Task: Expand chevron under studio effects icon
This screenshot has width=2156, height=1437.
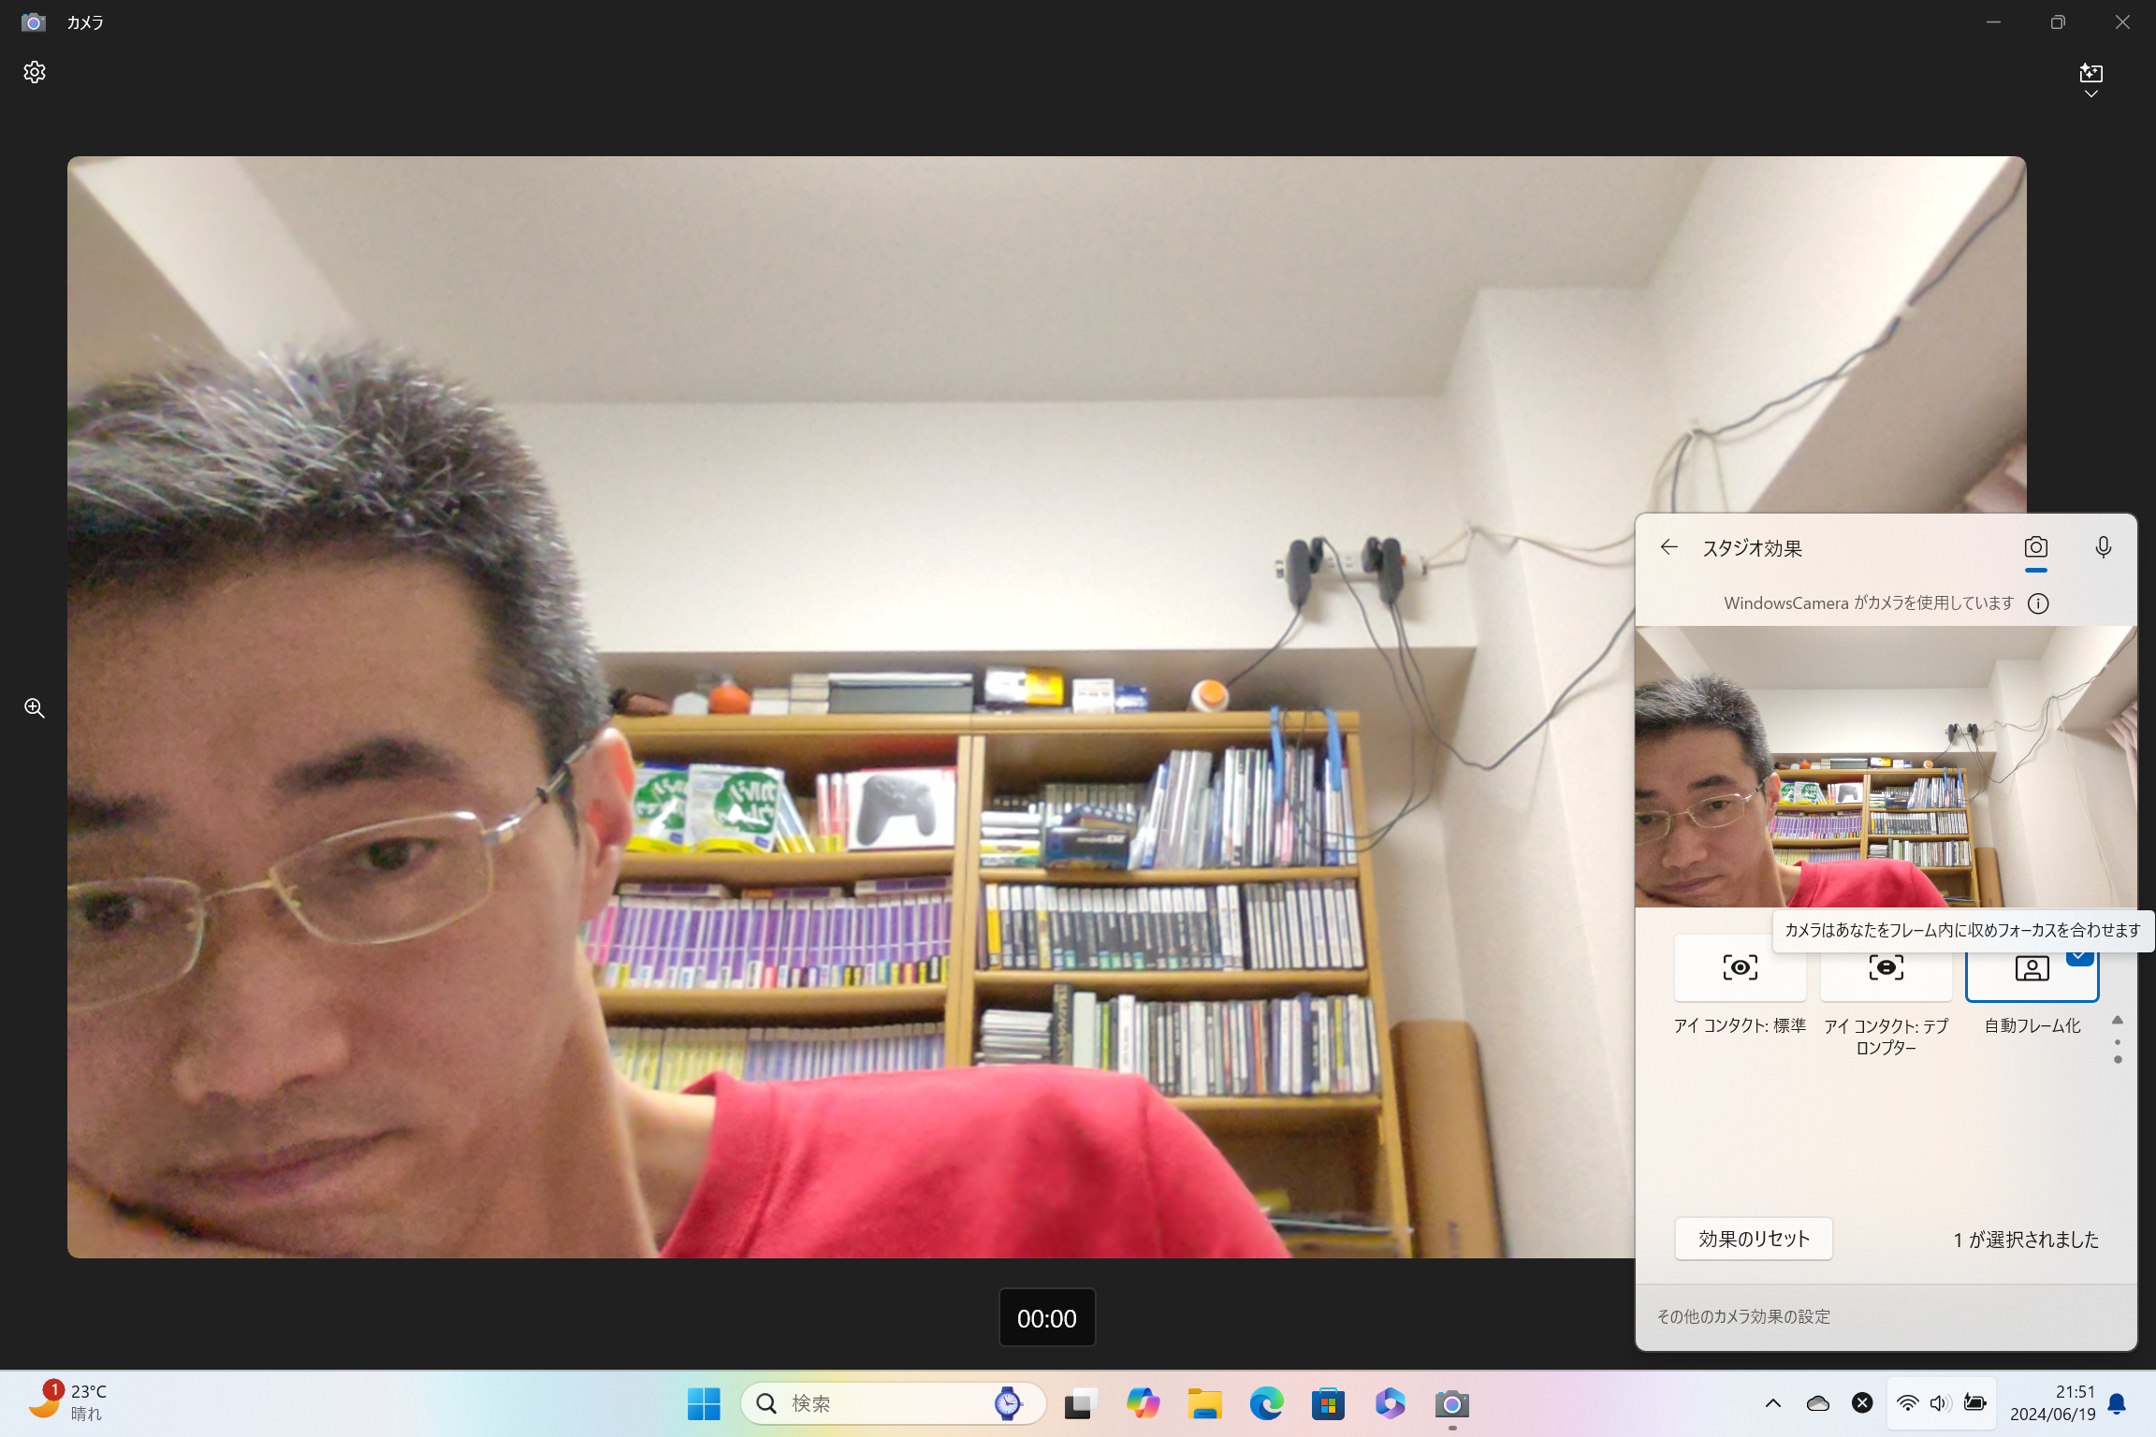Action: click(2090, 94)
